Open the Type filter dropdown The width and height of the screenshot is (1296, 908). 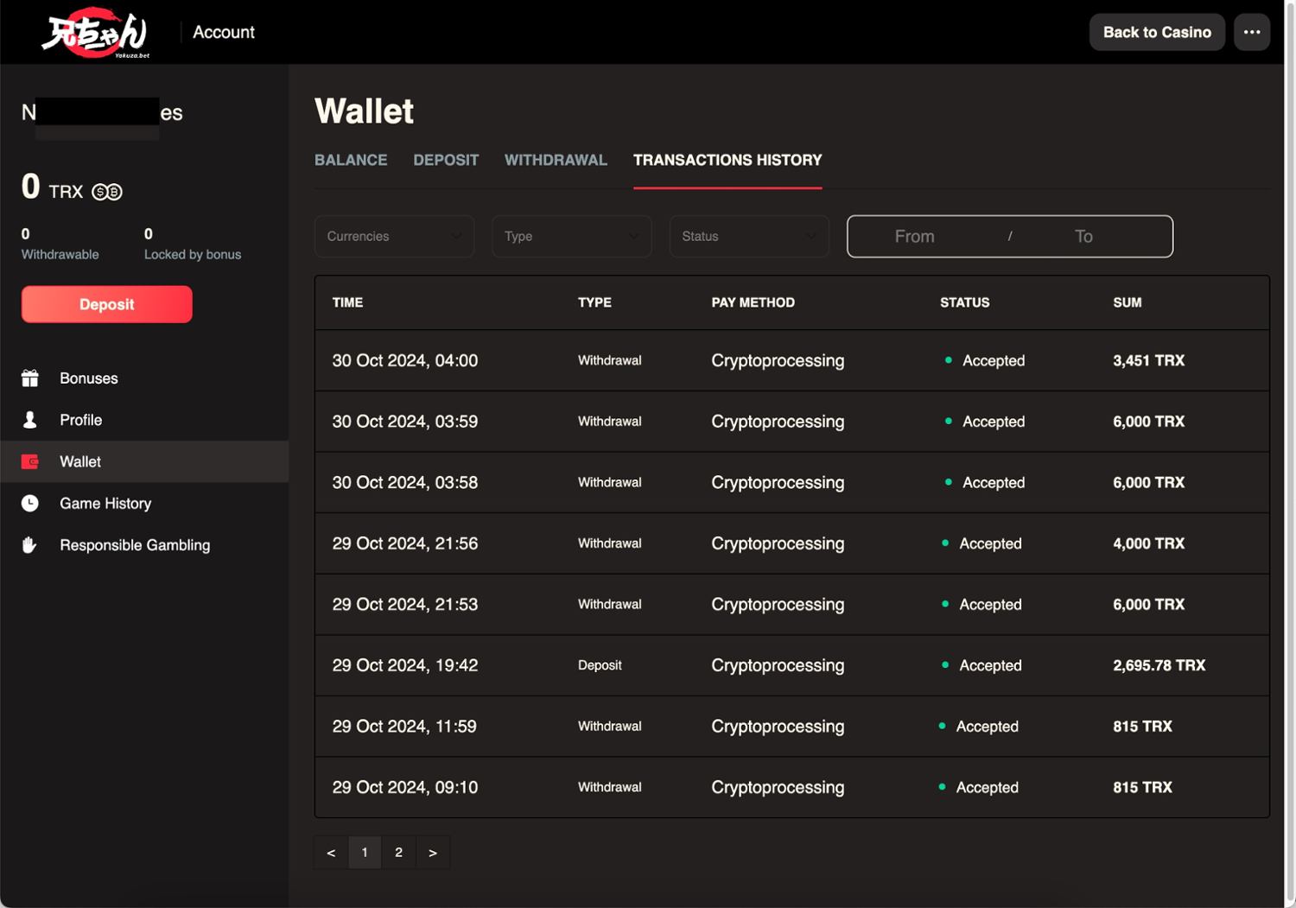pyautogui.click(x=571, y=237)
